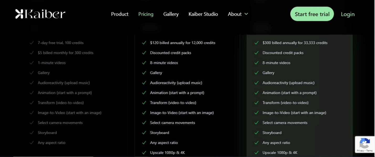Click the Start free trial button
Viewport: 375px width, 157px height.
[312, 14]
